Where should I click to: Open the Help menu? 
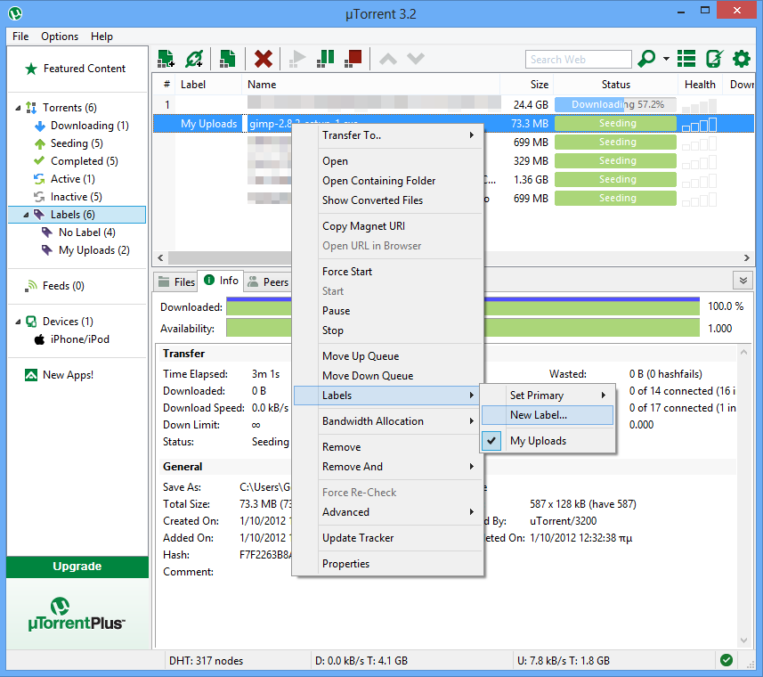pos(101,37)
